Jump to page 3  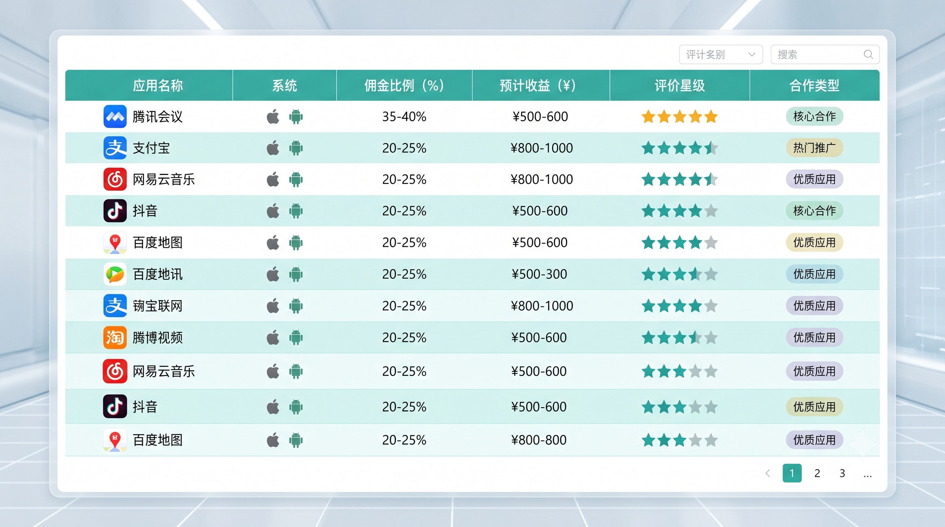click(x=842, y=473)
